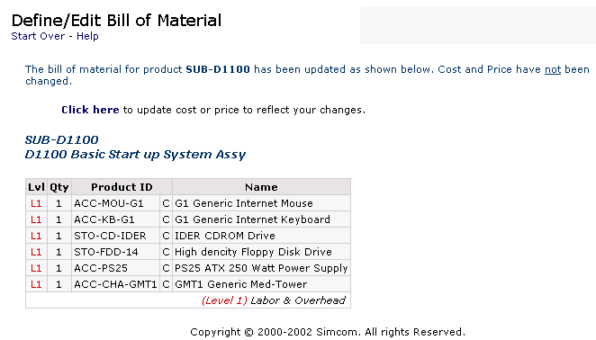Select L1 level of ACC-PS25 row

point(36,268)
